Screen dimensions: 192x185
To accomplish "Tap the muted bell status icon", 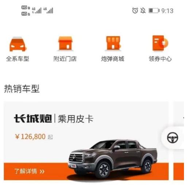I will click(x=143, y=11).
